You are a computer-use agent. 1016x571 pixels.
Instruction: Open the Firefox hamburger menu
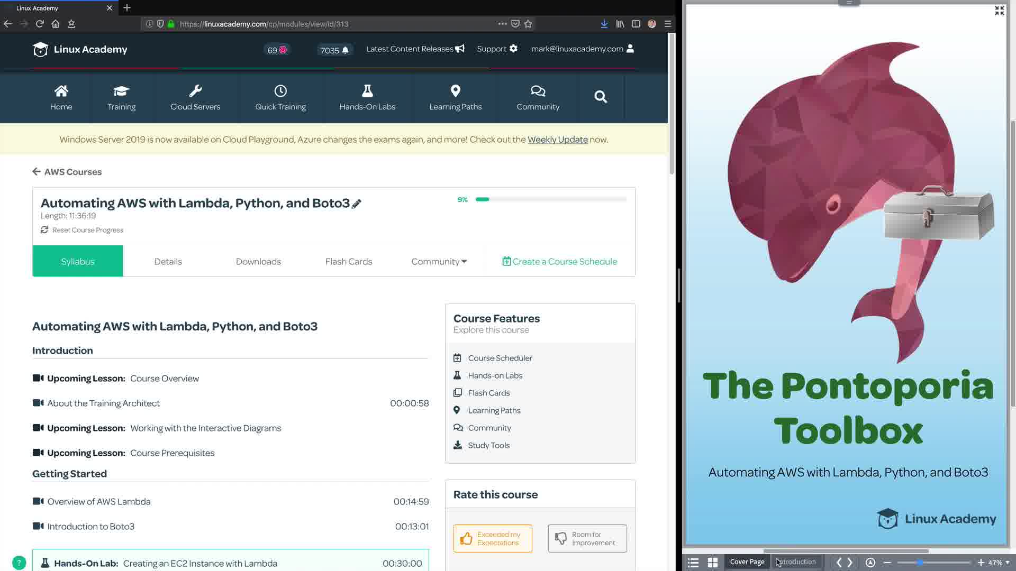click(668, 24)
